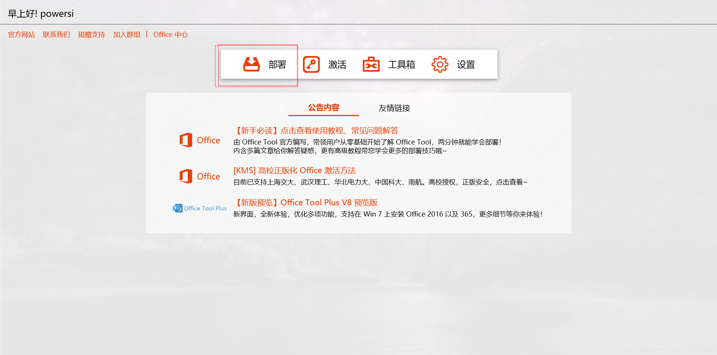
Task: Open the 官方网站 link
Action: (21, 34)
